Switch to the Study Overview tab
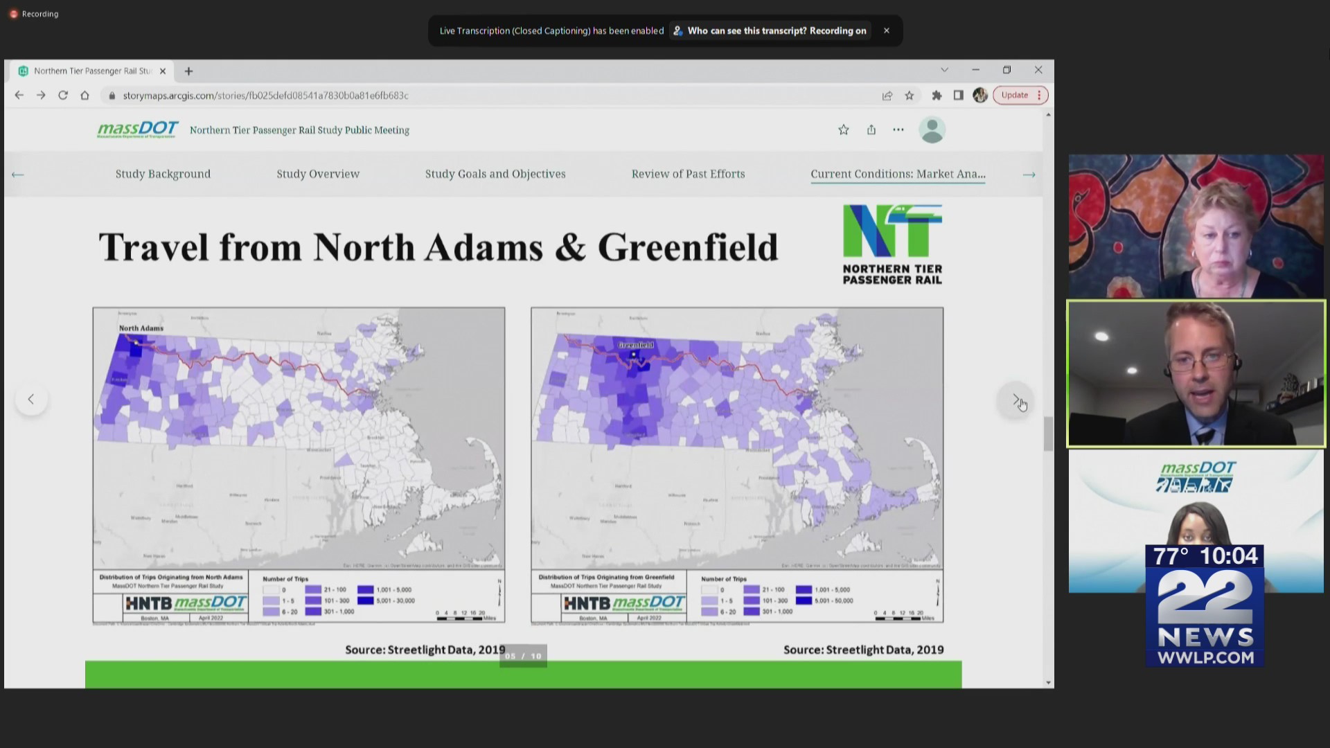1330x748 pixels. click(x=318, y=174)
